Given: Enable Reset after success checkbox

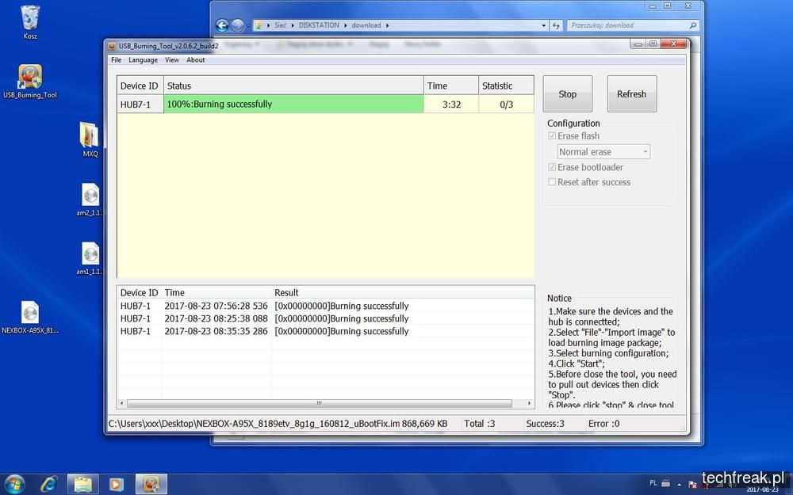Looking at the screenshot, I should 552,182.
